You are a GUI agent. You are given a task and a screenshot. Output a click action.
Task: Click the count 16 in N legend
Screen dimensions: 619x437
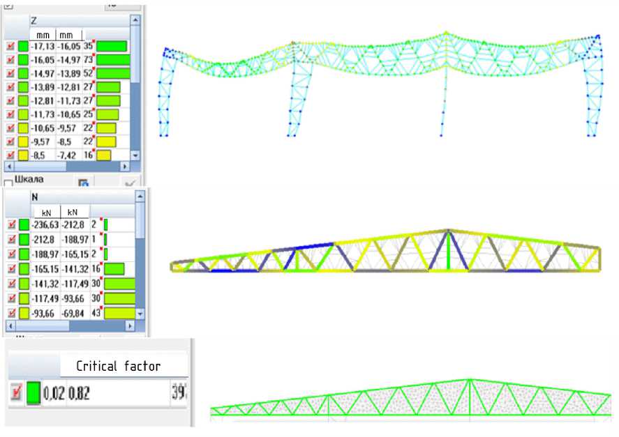96,269
